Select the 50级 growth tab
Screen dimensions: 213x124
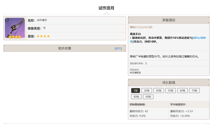click(x=170, y=91)
